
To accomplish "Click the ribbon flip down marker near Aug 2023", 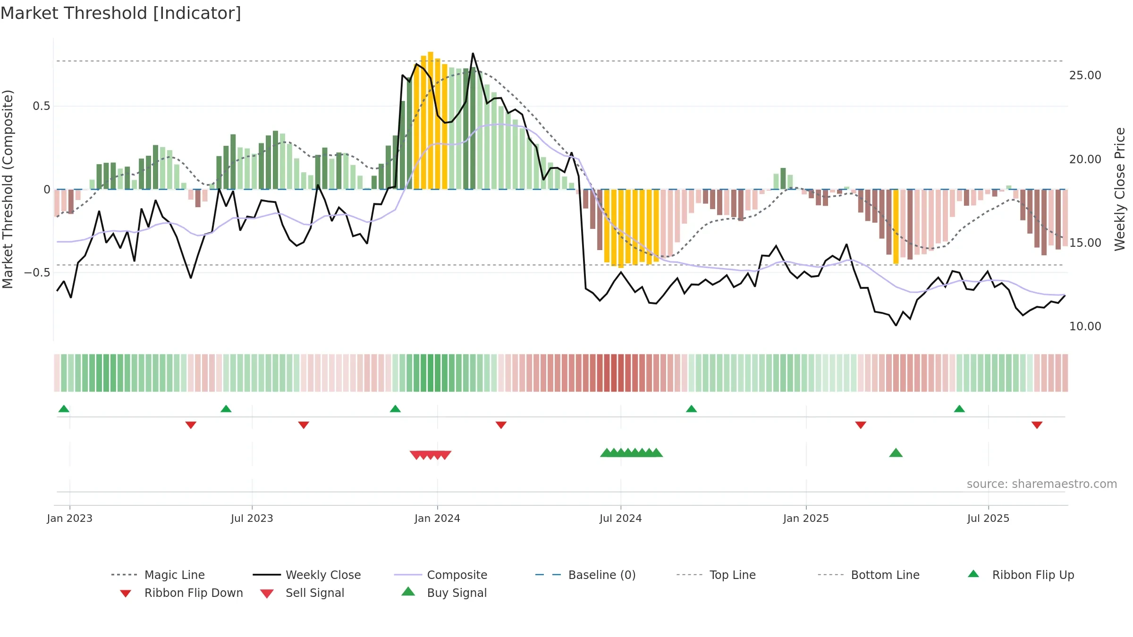I will click(x=304, y=425).
